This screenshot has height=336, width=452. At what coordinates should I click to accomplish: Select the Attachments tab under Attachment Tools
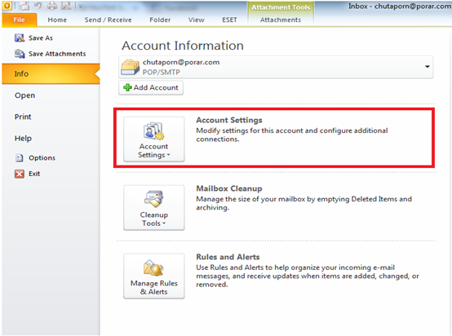pos(281,20)
